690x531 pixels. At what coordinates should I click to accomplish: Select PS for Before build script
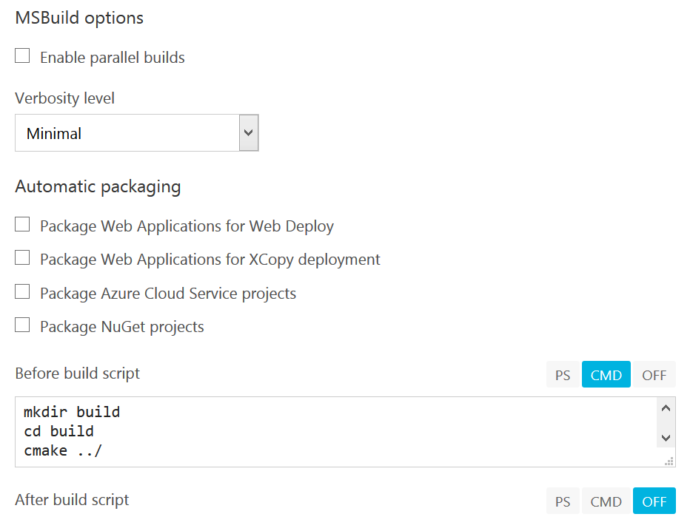click(x=563, y=375)
